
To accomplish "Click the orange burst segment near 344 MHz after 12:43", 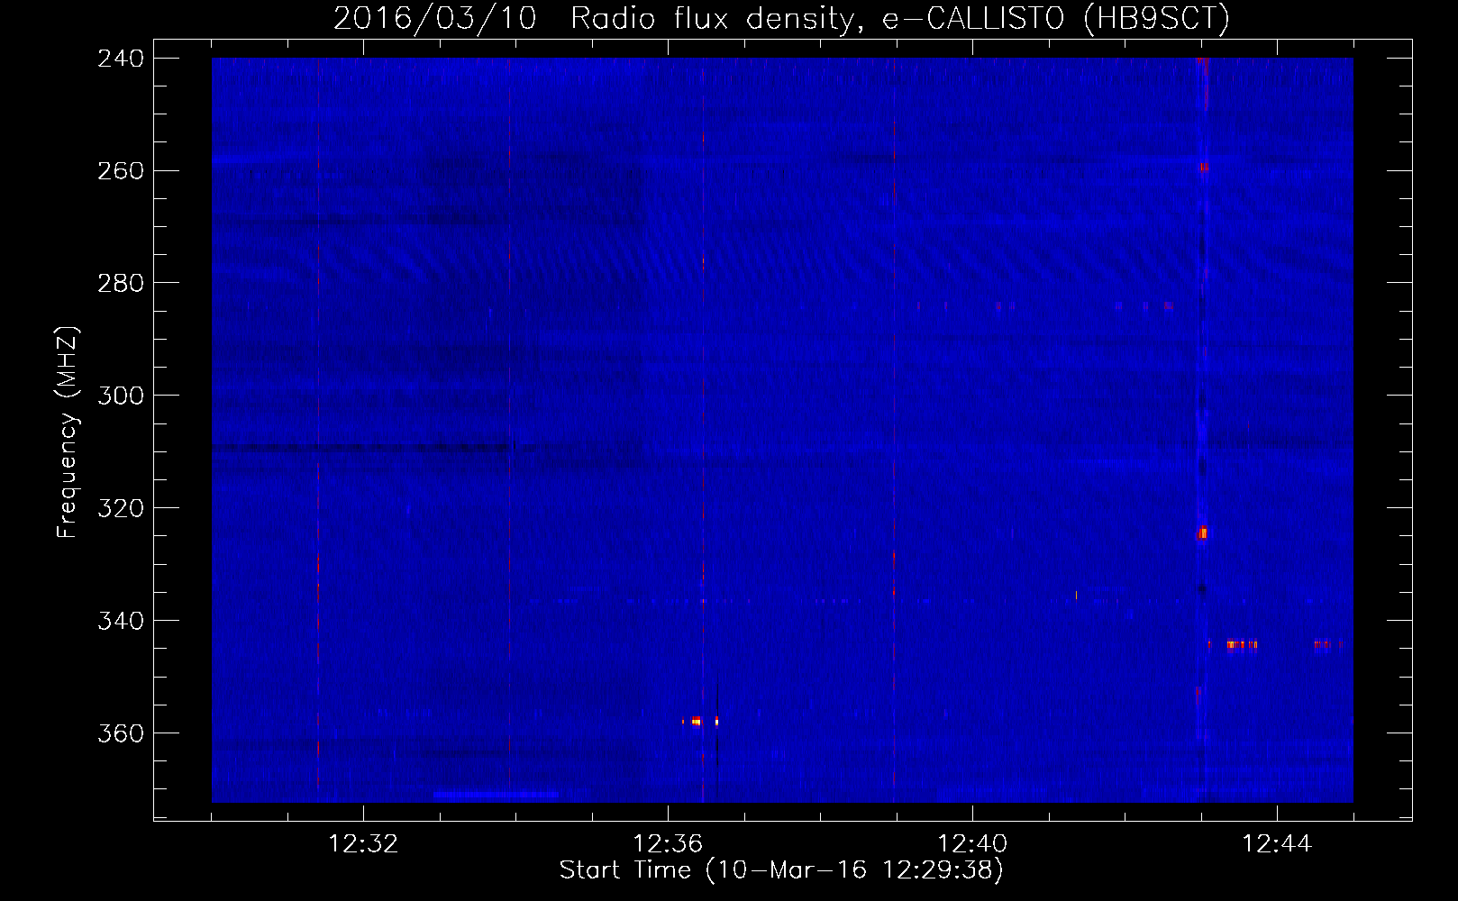I will pyautogui.click(x=1241, y=644).
